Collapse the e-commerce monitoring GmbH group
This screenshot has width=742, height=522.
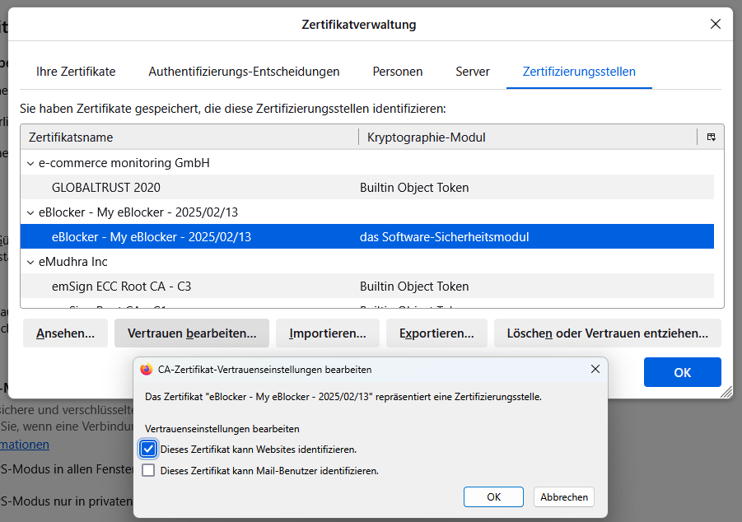[31, 163]
